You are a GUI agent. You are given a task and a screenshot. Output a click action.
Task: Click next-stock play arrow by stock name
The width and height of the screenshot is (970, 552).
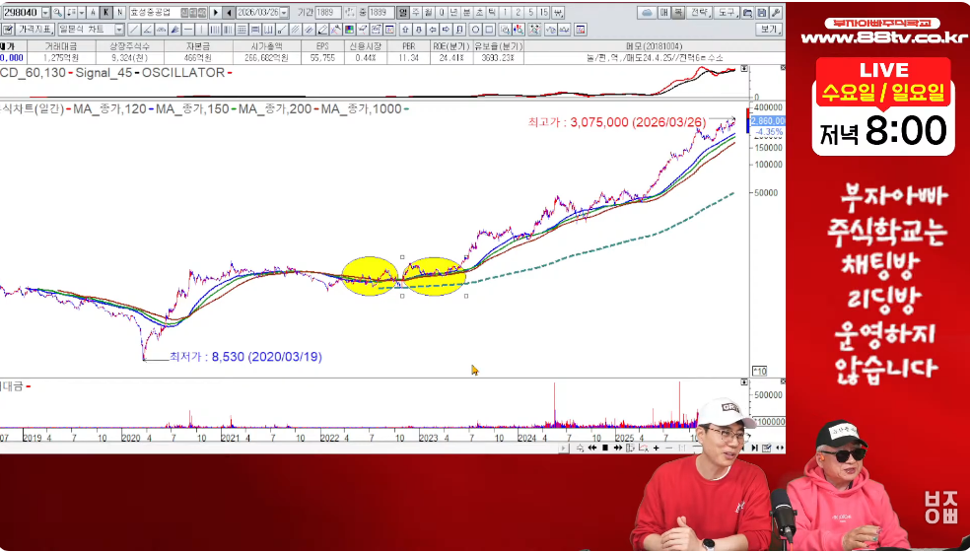[x=216, y=13]
